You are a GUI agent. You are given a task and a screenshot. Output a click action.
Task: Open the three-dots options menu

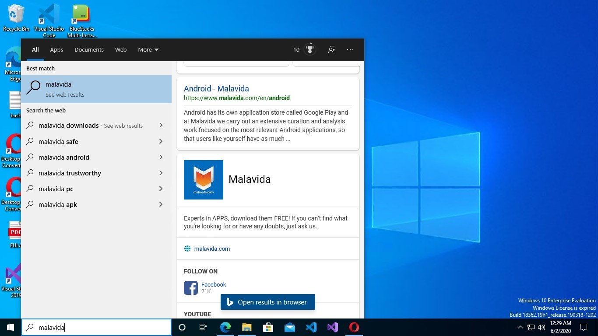[350, 49]
